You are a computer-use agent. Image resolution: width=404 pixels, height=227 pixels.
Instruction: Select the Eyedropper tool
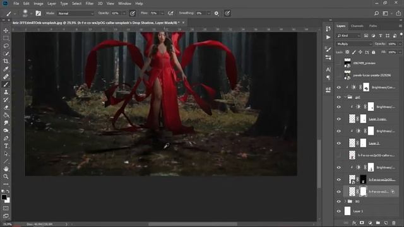tap(6, 69)
